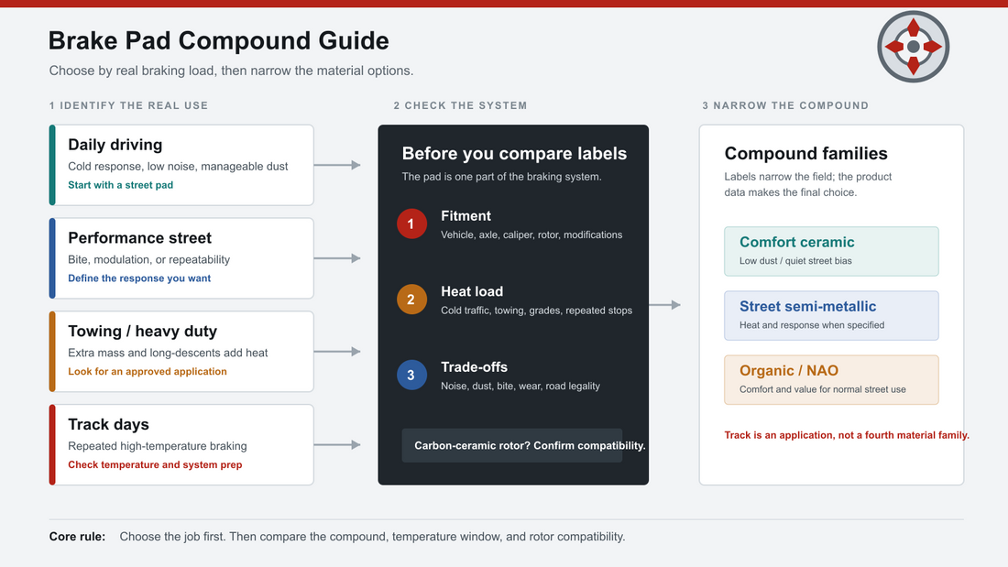The width and height of the screenshot is (1008, 567).
Task: Select the Track days card
Action: pyautogui.click(x=181, y=445)
